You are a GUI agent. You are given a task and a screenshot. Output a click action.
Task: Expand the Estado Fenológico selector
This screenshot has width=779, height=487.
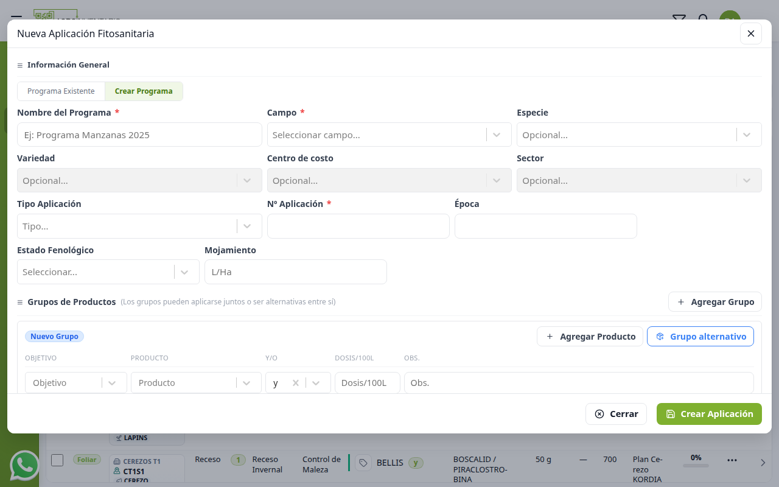[x=108, y=272]
